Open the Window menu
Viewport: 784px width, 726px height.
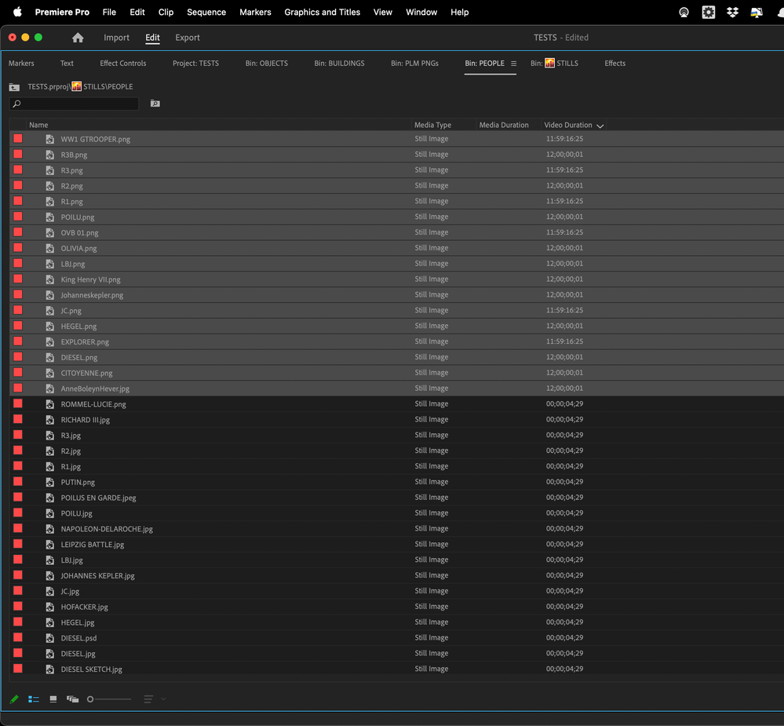point(421,12)
